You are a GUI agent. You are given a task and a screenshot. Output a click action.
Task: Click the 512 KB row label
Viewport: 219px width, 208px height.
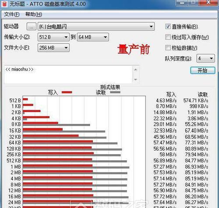tap(14, 161)
